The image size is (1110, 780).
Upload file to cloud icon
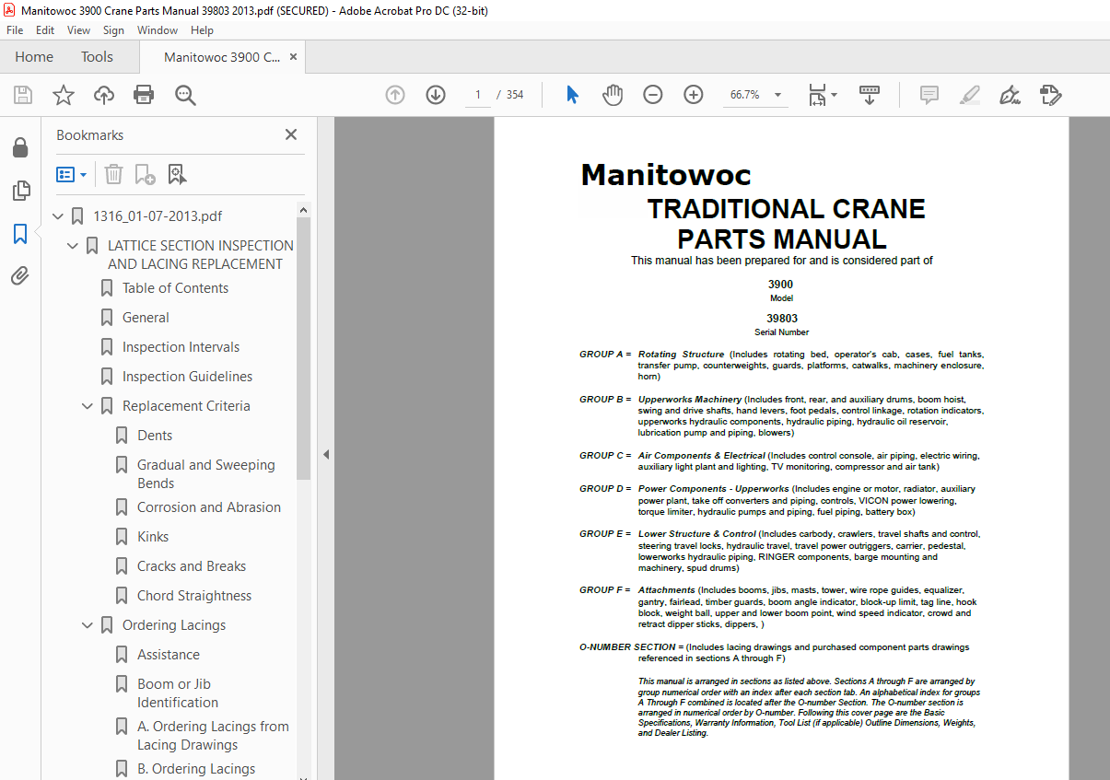104,95
